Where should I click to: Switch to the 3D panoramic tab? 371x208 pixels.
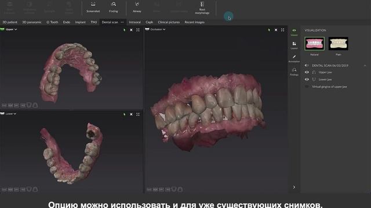tap(32, 22)
